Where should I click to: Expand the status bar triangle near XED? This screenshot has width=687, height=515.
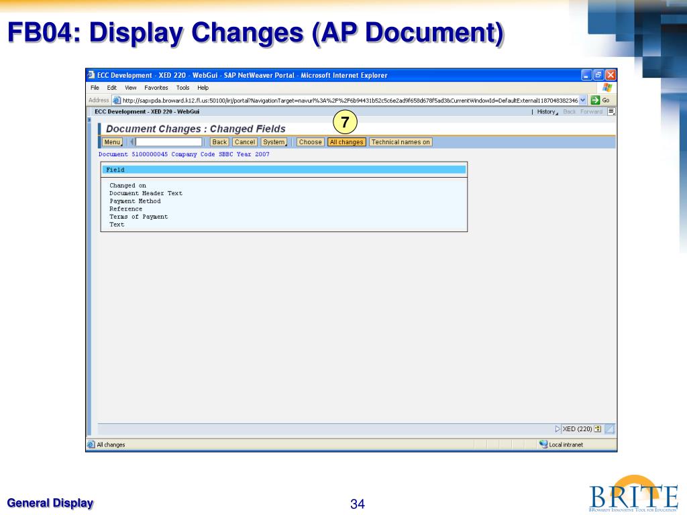tap(558, 428)
